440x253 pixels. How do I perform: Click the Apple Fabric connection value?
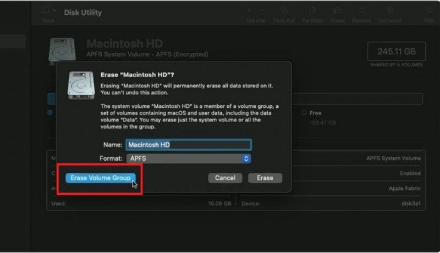click(405, 189)
